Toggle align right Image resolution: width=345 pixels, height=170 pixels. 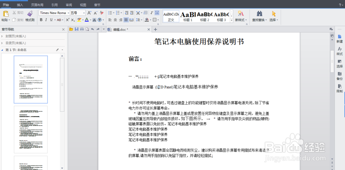(x=120, y=20)
